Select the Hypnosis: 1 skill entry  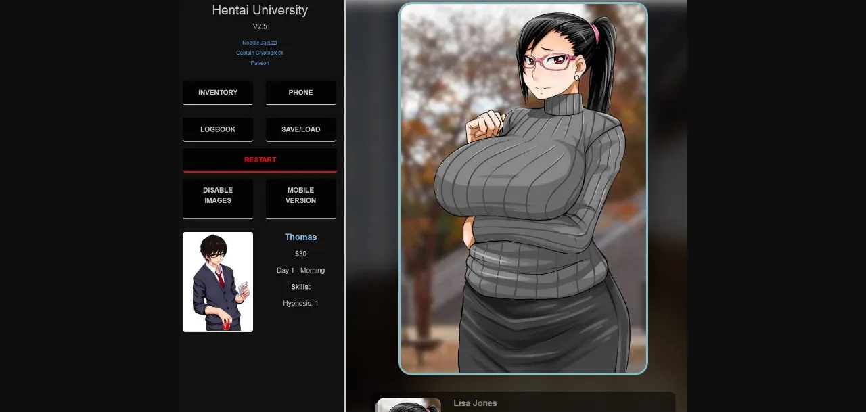(x=300, y=303)
